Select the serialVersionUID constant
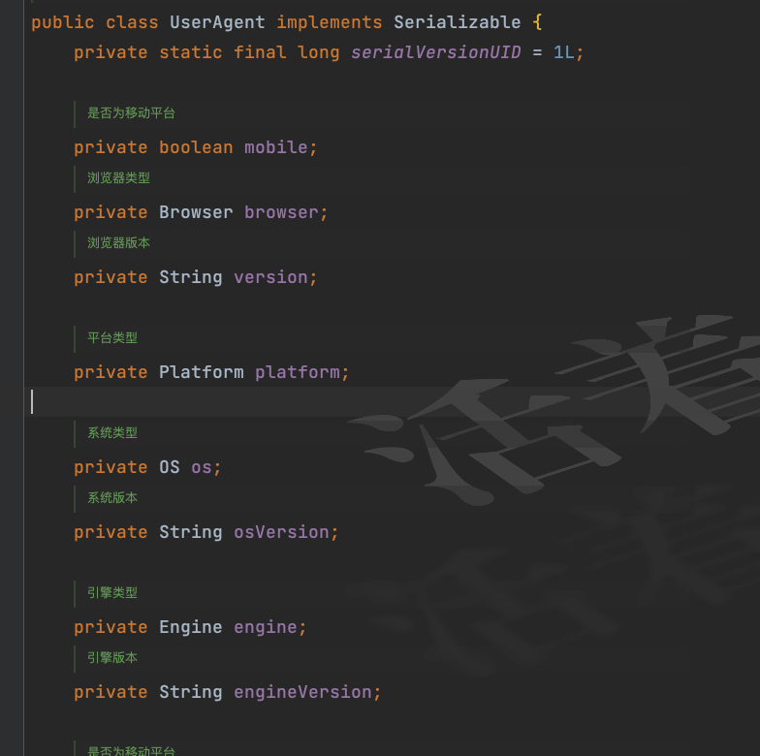The height and width of the screenshot is (756, 760). click(x=435, y=52)
